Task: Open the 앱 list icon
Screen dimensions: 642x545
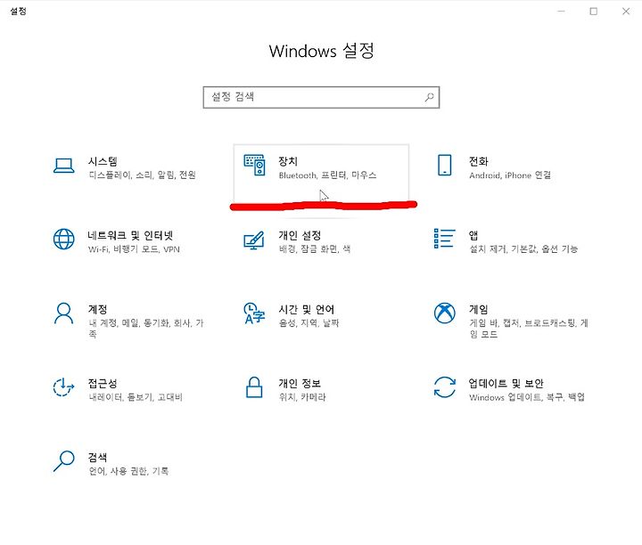Action: [445, 239]
